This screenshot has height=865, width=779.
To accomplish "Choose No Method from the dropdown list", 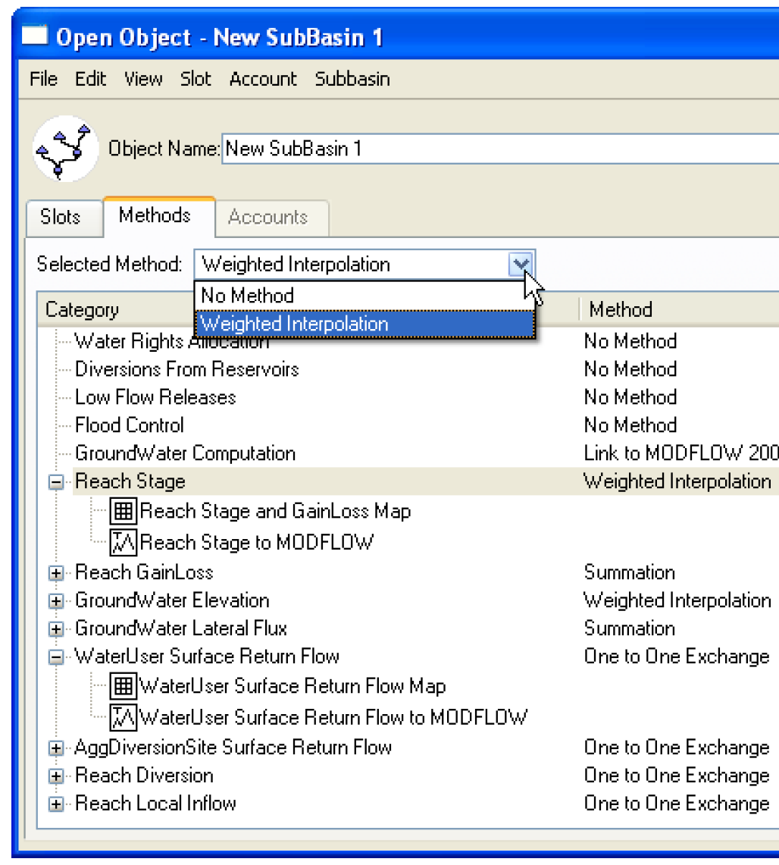I will pos(364,296).
